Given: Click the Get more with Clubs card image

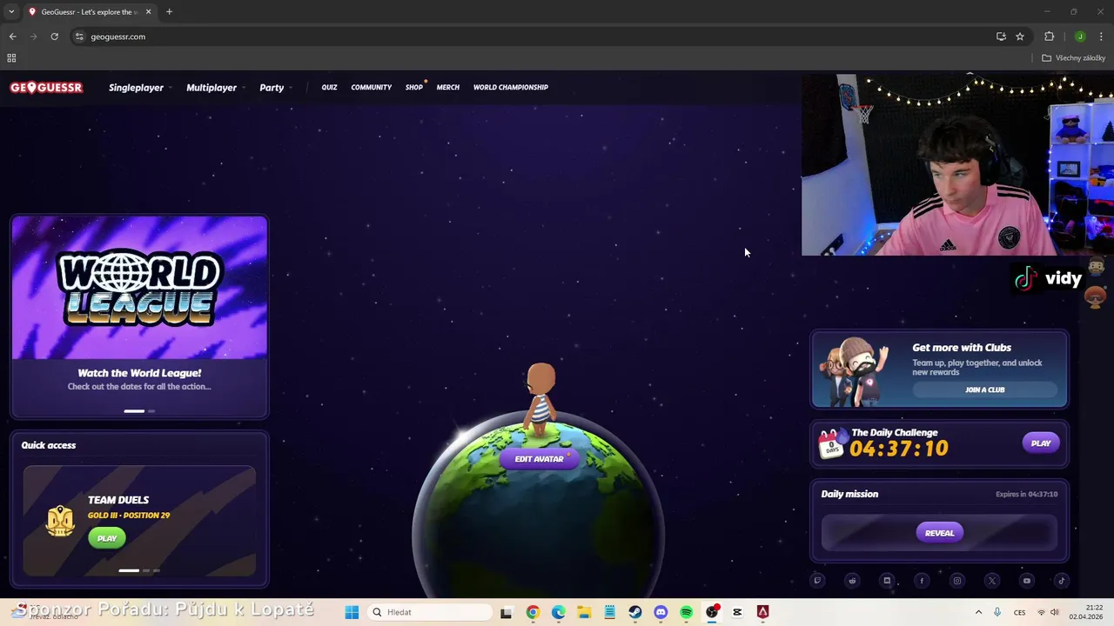Looking at the screenshot, I should (857, 370).
